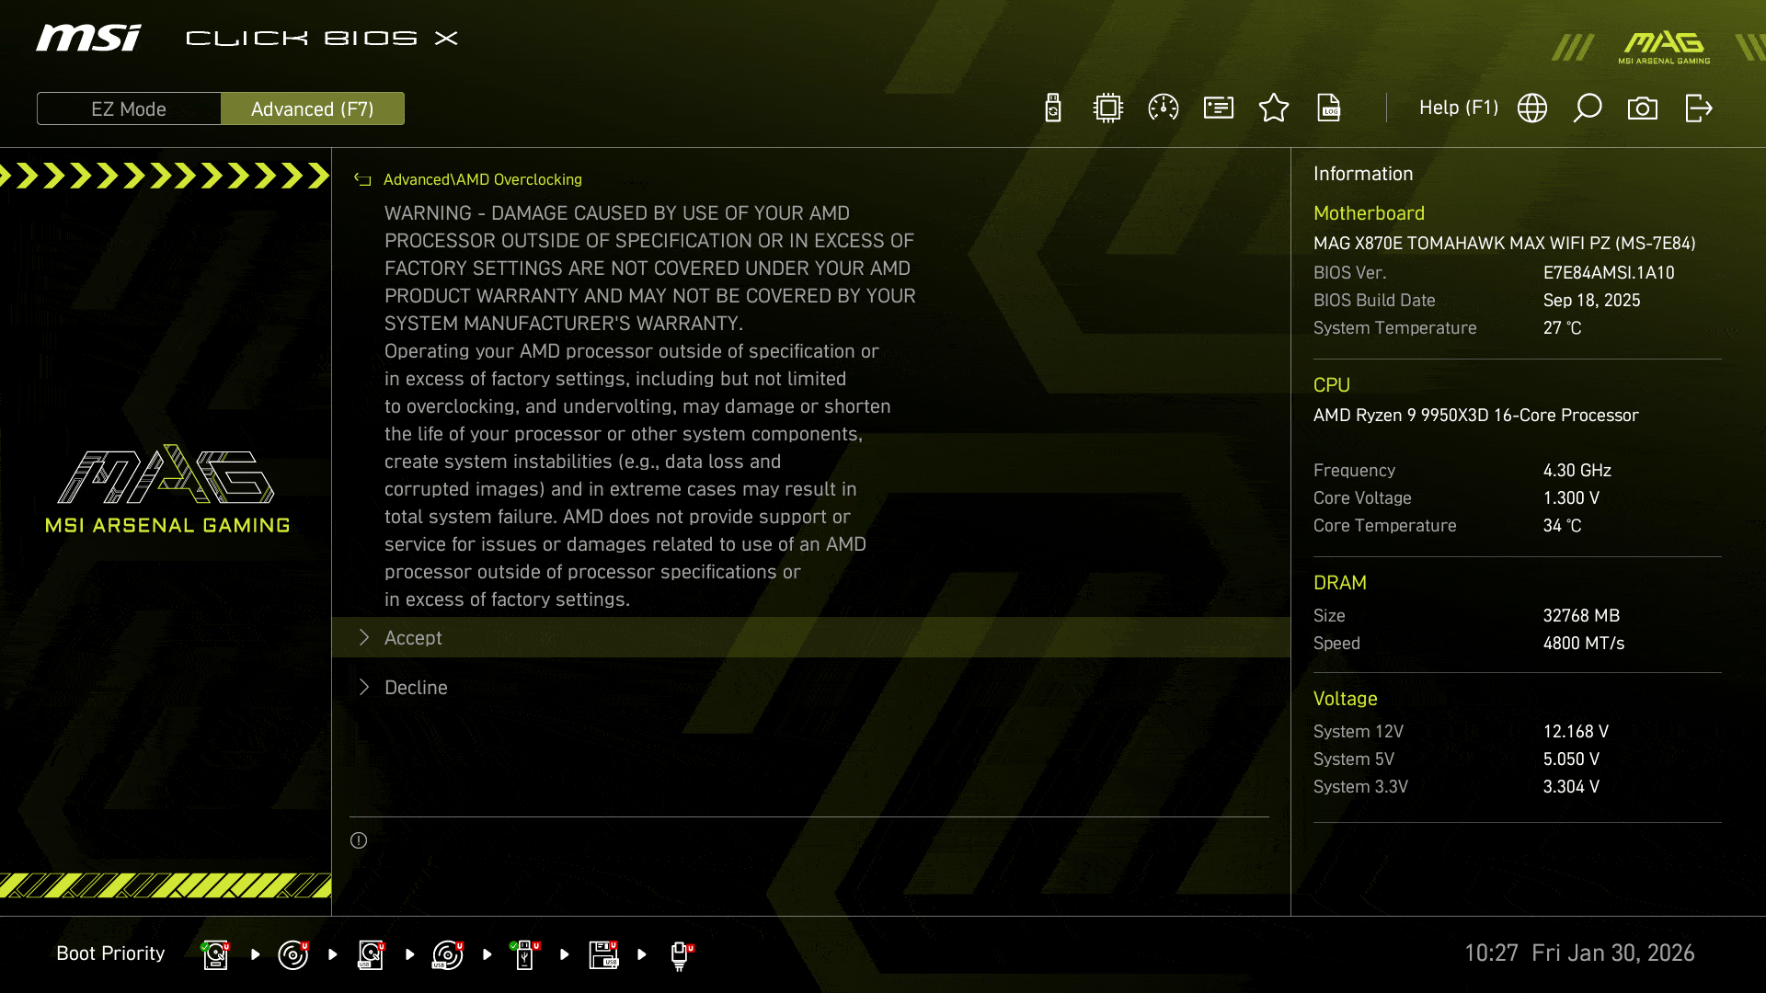This screenshot has width=1766, height=993.
Task: Click the Advanced\AMD Overclocking breadcrumb path
Action: (x=483, y=180)
